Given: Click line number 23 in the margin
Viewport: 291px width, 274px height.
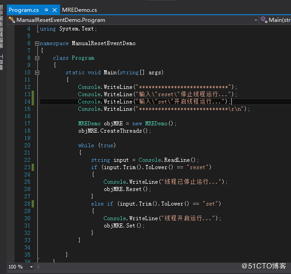Looking at the screenshot, I should click(x=27, y=167).
